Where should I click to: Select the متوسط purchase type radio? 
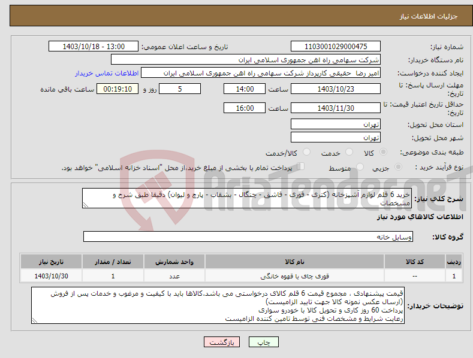click(x=360, y=166)
